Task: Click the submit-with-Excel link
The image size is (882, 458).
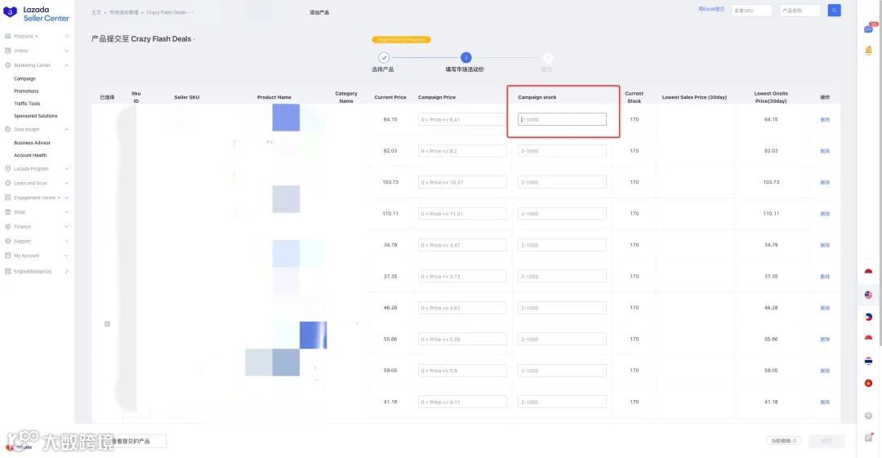Action: [x=711, y=10]
